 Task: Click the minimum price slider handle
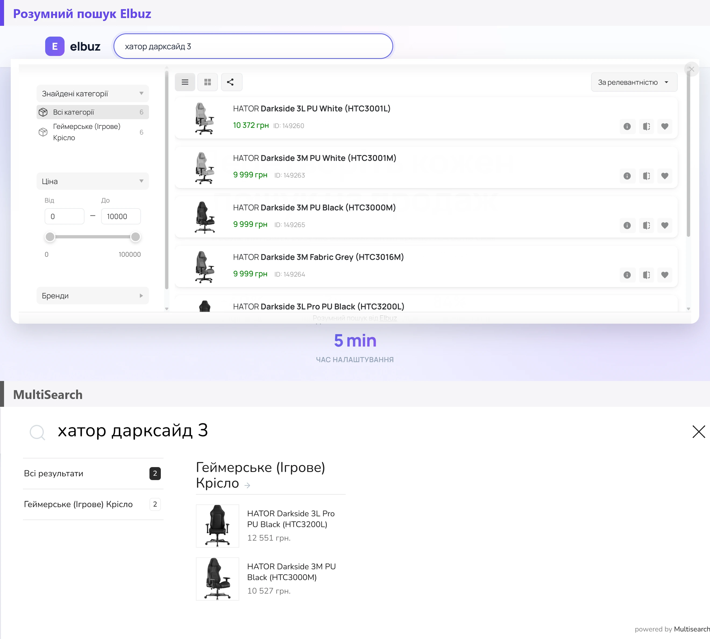50,237
